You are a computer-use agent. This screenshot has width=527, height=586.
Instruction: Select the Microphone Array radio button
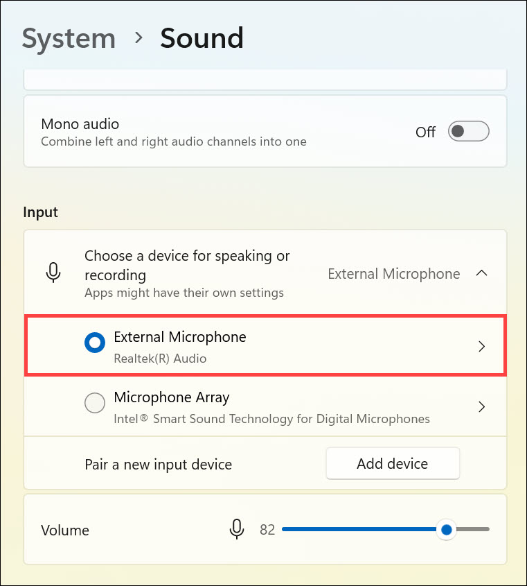[94, 403]
